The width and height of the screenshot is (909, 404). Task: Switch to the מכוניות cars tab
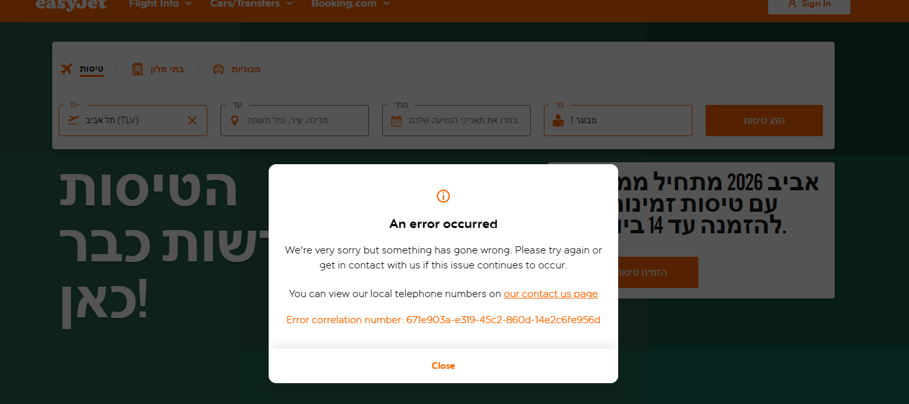(x=246, y=69)
